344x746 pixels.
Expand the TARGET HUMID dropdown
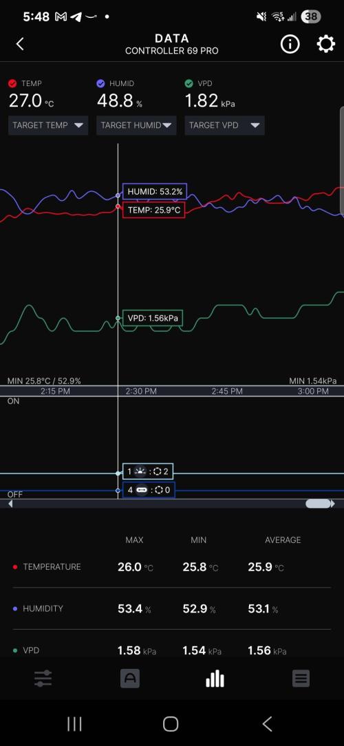point(136,125)
